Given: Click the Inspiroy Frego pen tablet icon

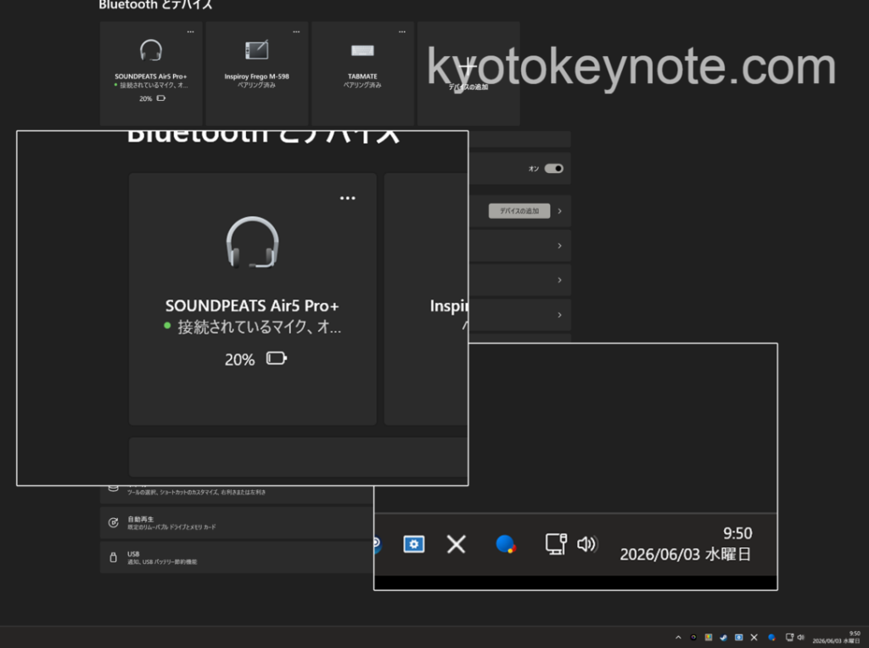Looking at the screenshot, I should coord(256,50).
